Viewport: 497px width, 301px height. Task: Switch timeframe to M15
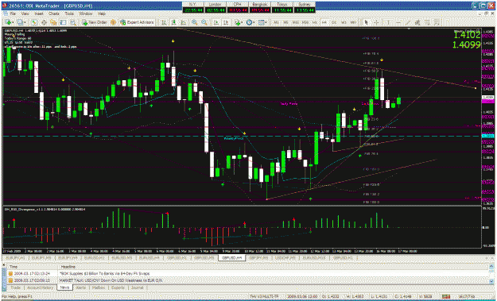coord(295,22)
